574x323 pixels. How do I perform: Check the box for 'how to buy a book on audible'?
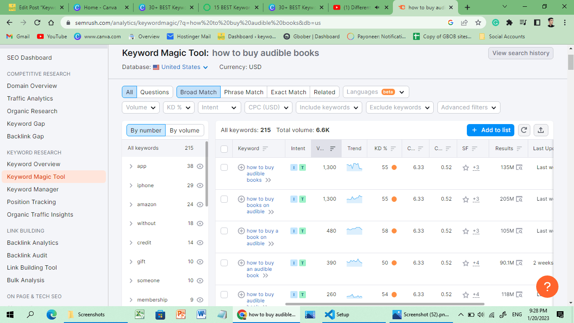[x=224, y=231]
